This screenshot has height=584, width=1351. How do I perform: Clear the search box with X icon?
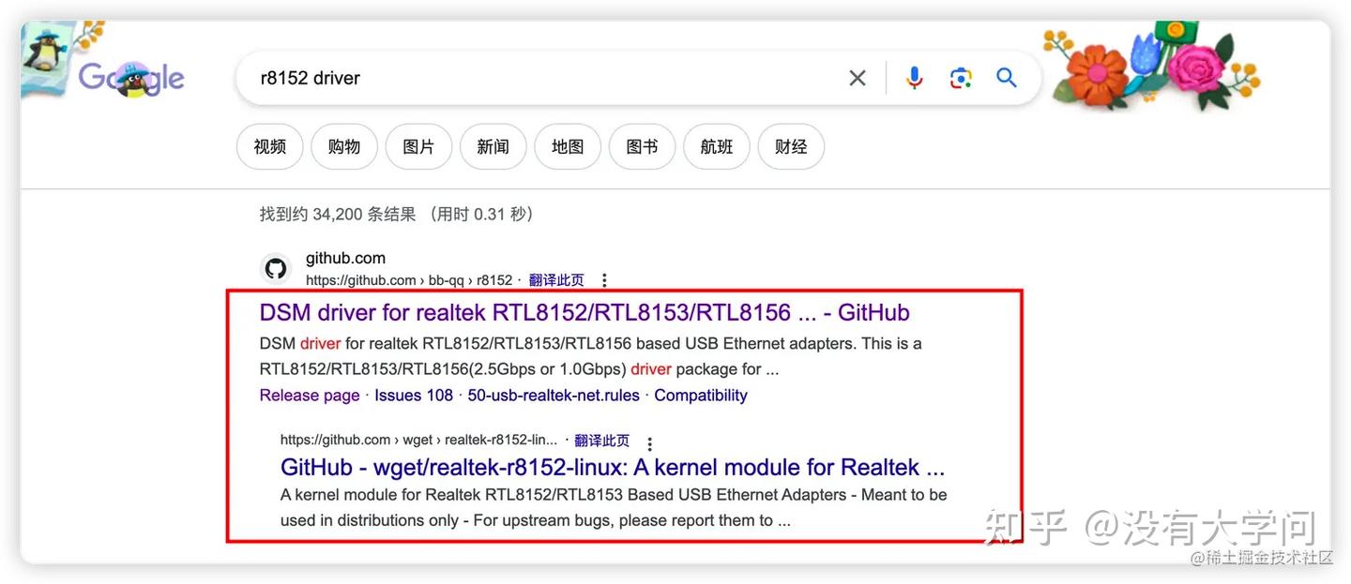858,78
